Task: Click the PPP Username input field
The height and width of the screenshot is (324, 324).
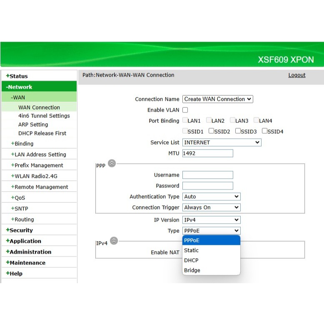Action: click(x=207, y=175)
